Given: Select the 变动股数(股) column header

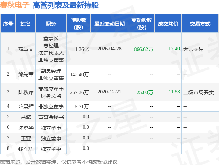Looking at the screenshot, I should [x=142, y=24].
